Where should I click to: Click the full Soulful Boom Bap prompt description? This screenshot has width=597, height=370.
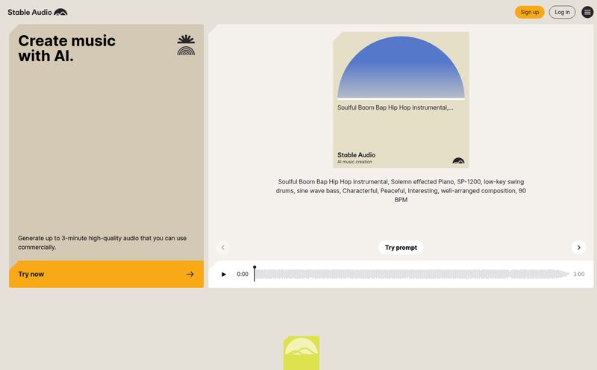click(401, 191)
